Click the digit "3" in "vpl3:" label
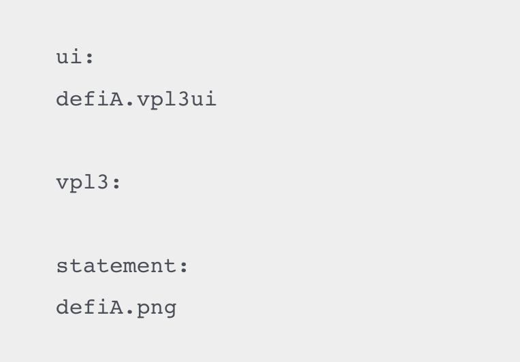The height and width of the screenshot is (362, 520). pos(103,182)
